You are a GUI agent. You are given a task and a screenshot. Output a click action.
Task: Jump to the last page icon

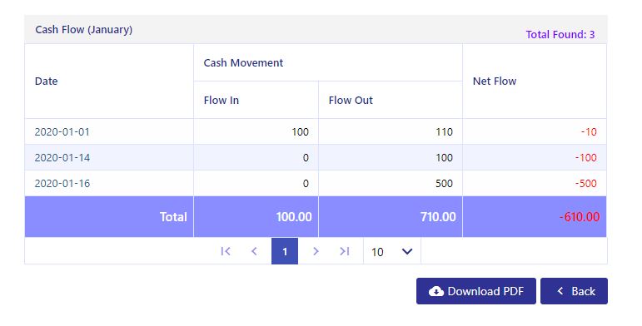345,251
